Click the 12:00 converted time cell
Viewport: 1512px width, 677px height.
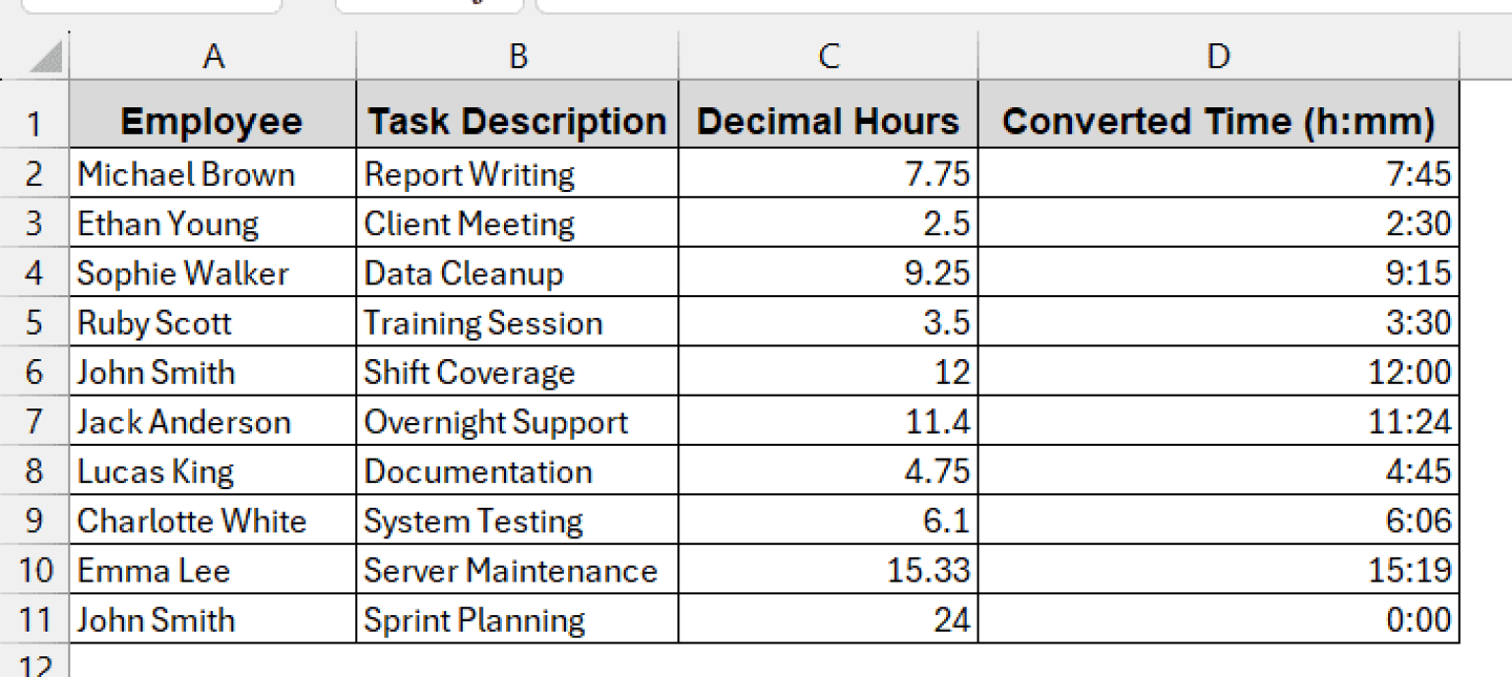point(1219,372)
